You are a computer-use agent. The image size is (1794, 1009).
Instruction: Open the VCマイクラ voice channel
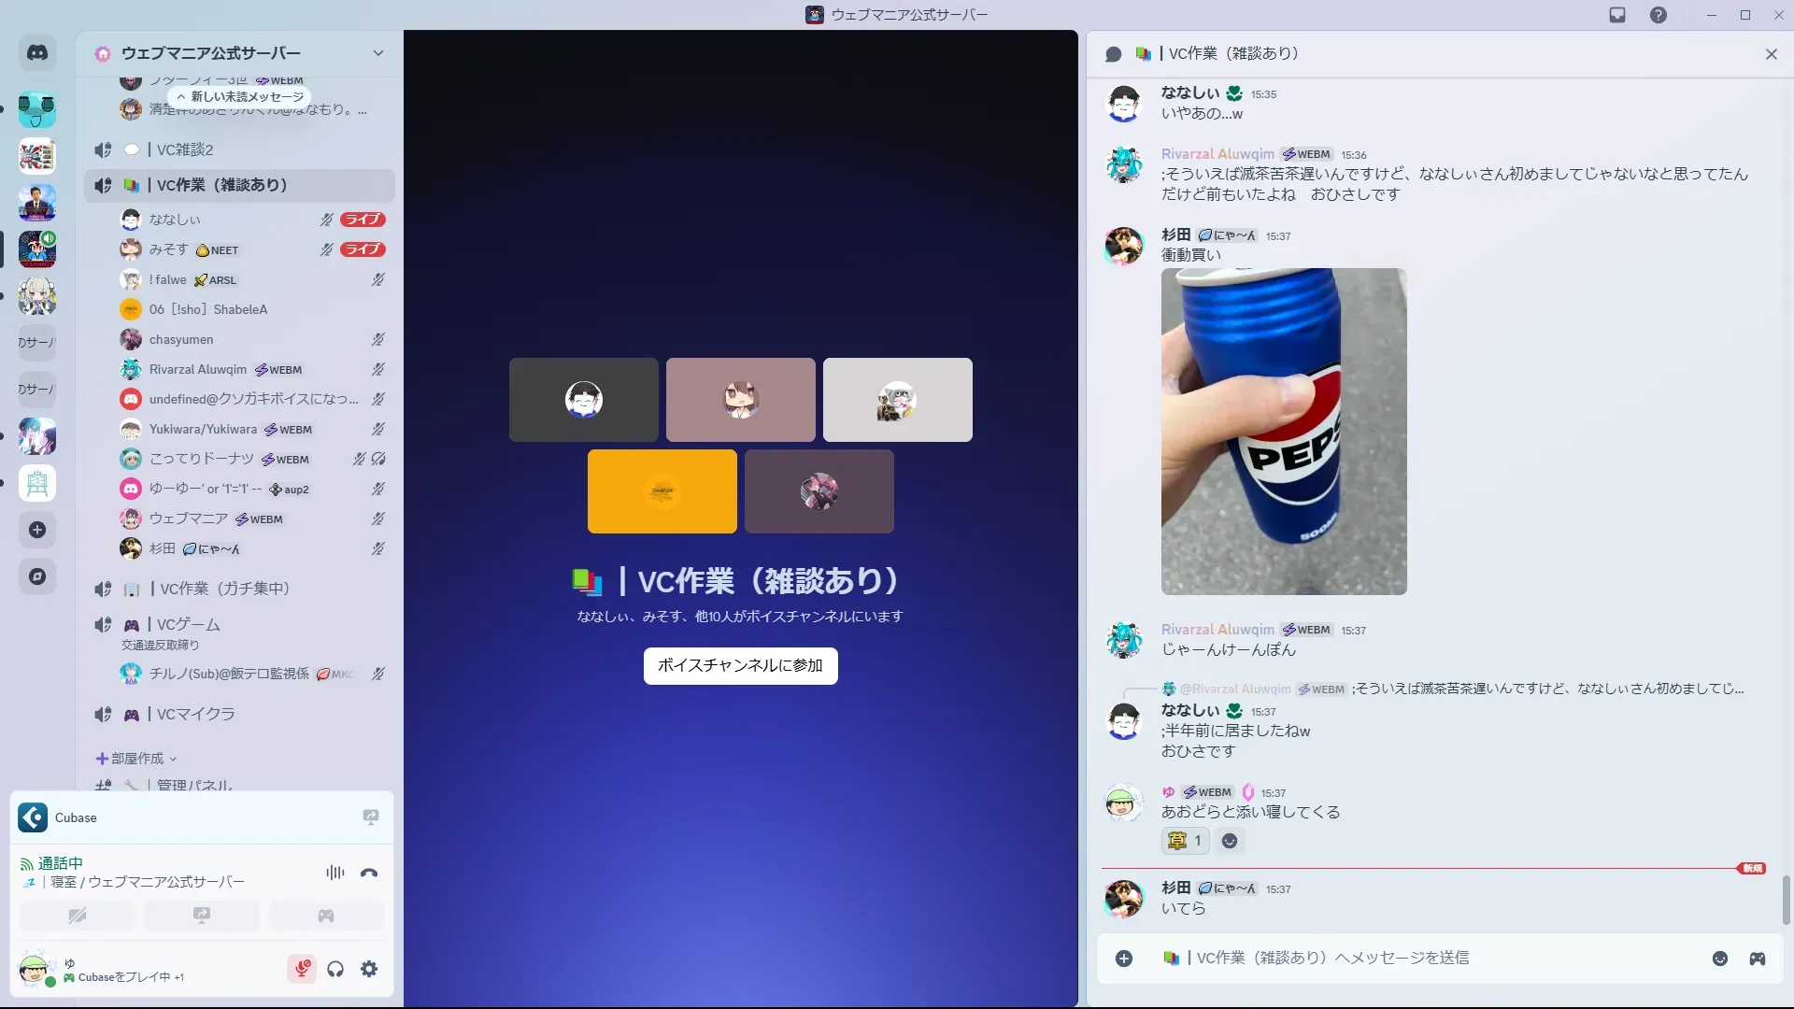(x=196, y=714)
